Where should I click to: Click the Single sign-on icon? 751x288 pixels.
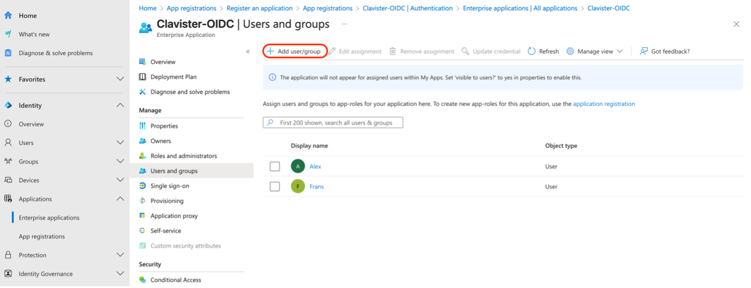click(143, 185)
